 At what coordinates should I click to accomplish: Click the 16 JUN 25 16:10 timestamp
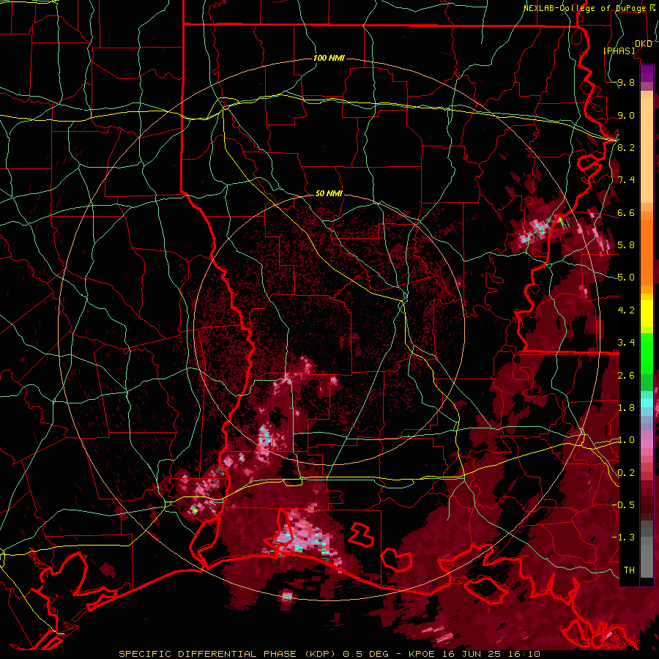491,654
